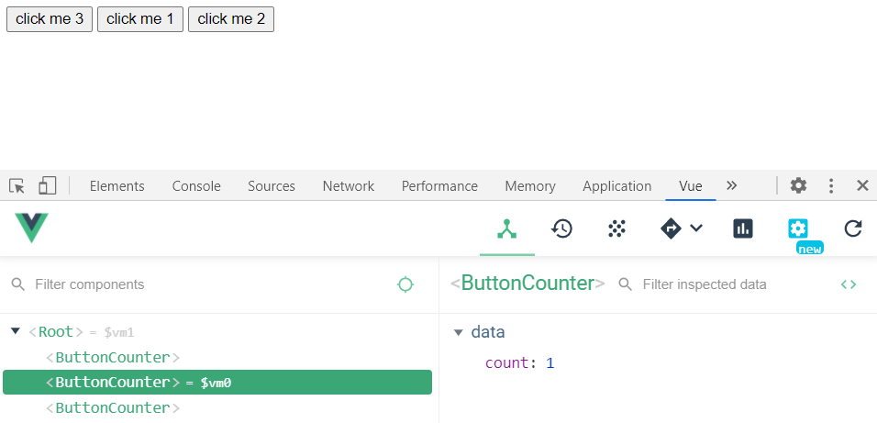Click the select component target icon
The width and height of the screenshot is (877, 423).
click(x=405, y=284)
